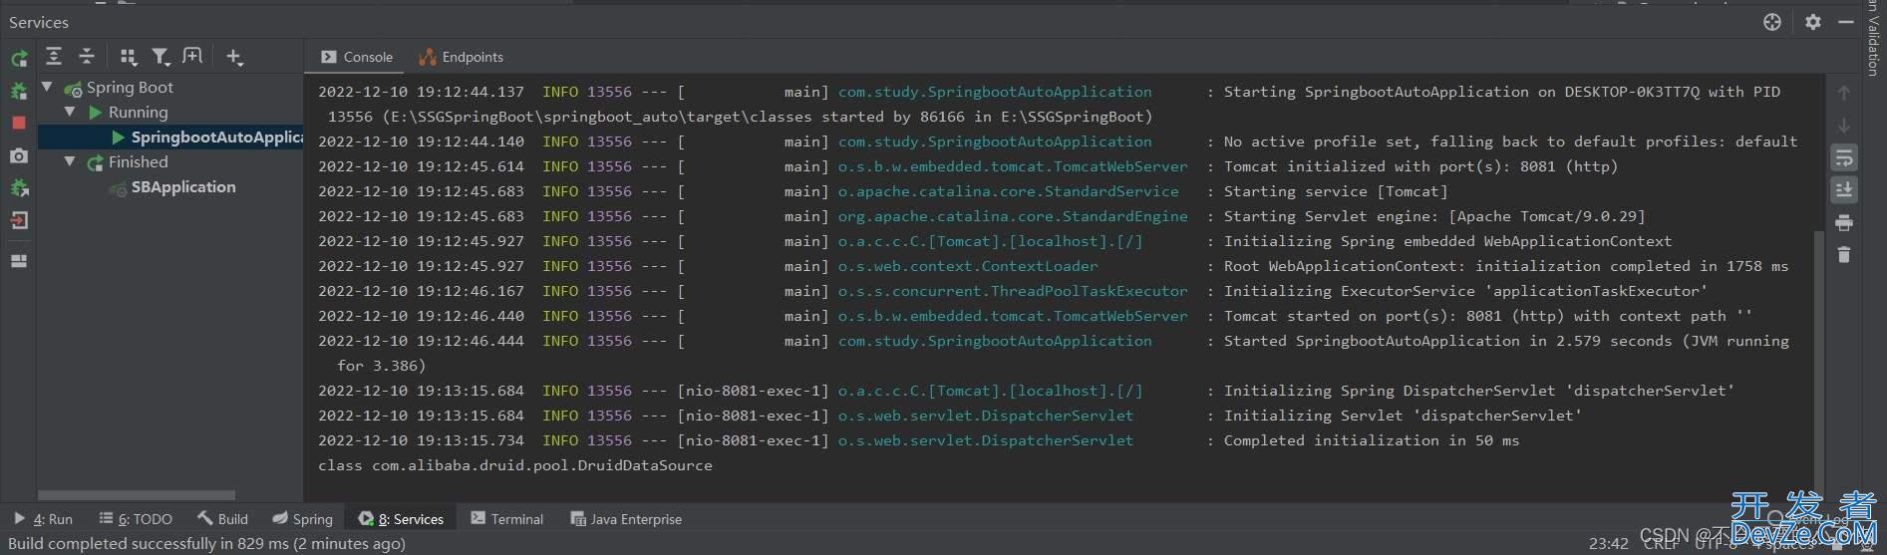Switch to the Endpoints tab
1887x555 pixels.
[461, 57]
